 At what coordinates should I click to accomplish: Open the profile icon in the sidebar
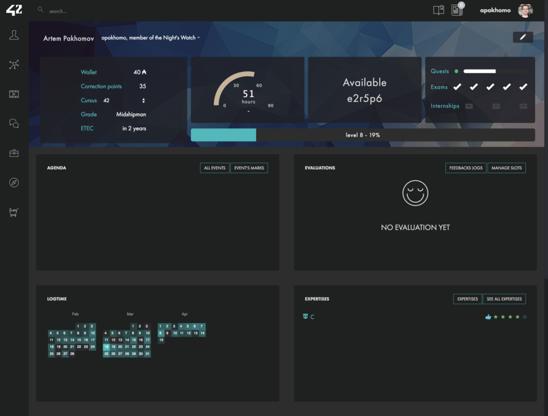(x=14, y=36)
